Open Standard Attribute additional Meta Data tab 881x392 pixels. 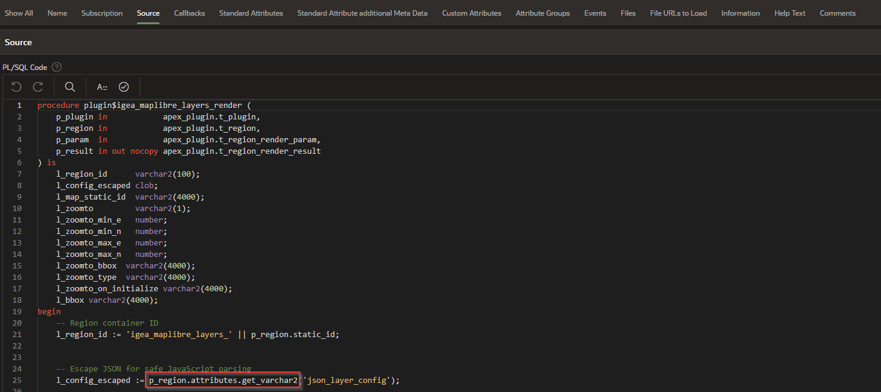coord(362,13)
